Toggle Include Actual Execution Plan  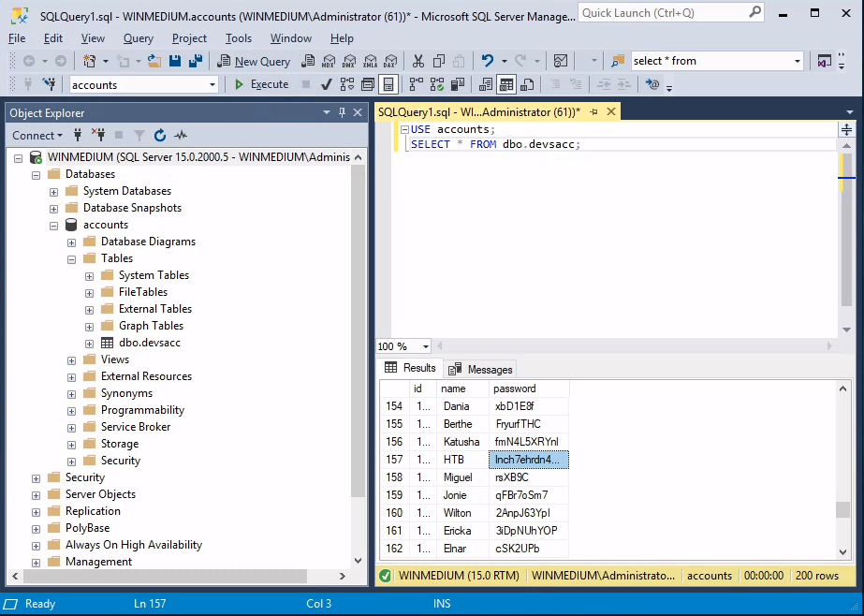tap(416, 84)
